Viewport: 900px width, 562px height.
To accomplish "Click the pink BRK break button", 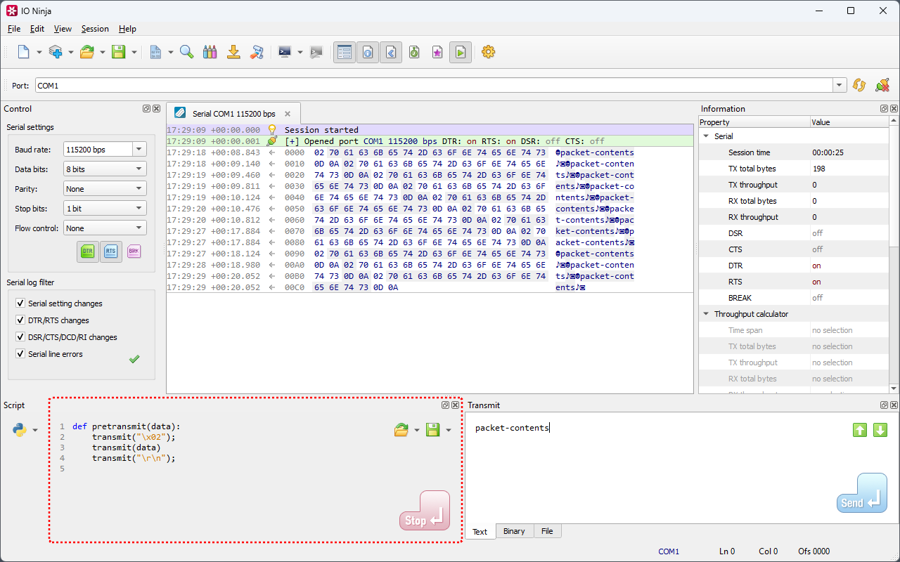I will (x=134, y=251).
